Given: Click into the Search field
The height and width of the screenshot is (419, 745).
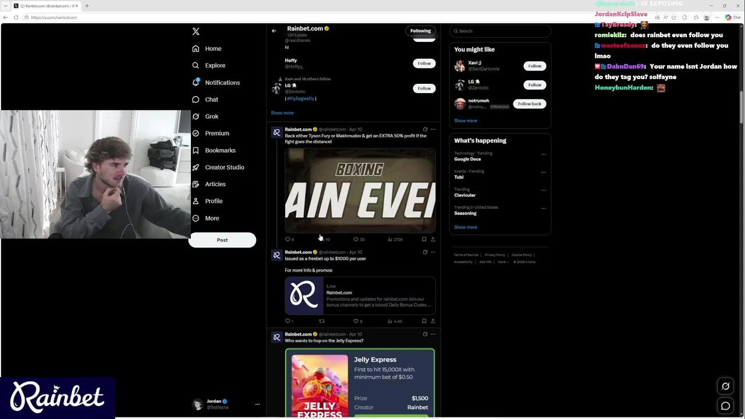Looking at the screenshot, I should tap(500, 31).
